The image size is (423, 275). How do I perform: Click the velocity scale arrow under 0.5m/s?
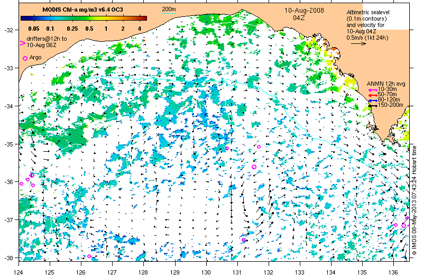[358, 43]
